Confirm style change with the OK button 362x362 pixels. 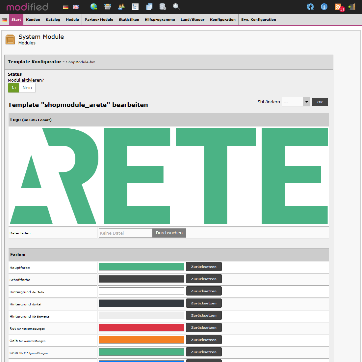pos(320,102)
